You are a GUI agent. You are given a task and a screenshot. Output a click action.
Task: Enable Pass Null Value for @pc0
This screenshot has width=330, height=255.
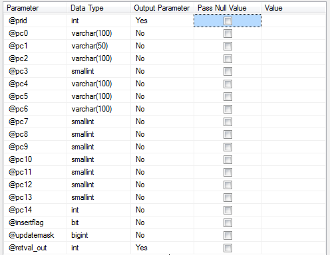228,33
